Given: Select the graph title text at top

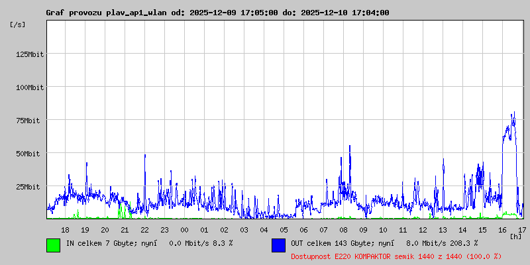Looking at the screenshot, I should [217, 13].
